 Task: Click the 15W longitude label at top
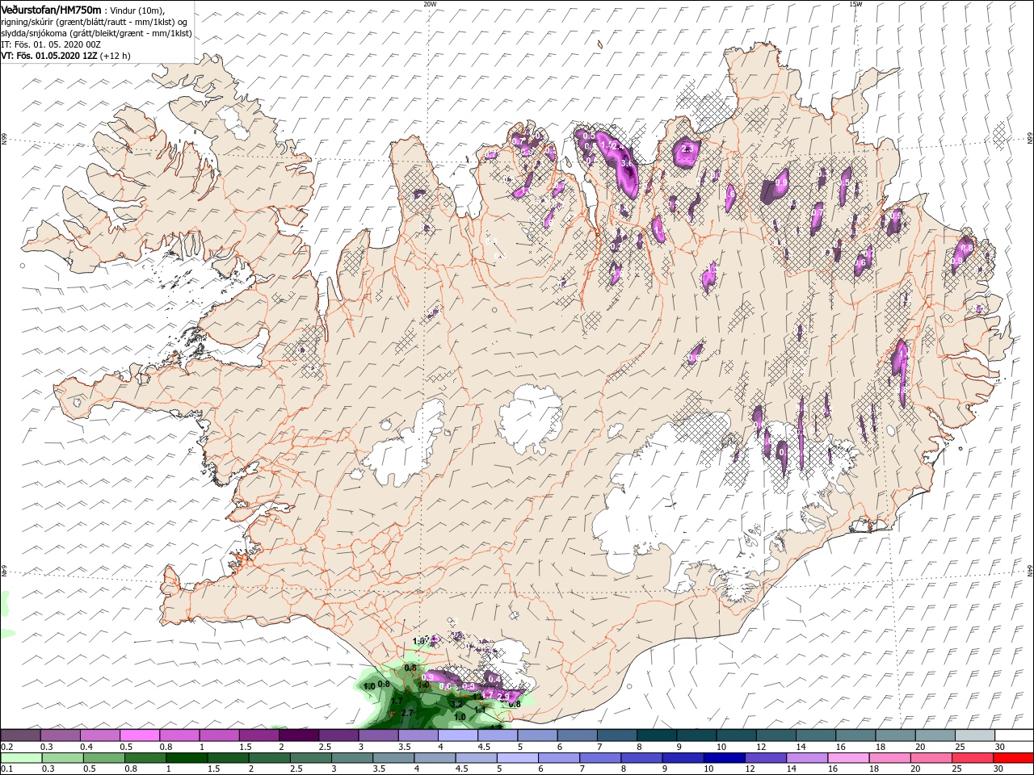click(x=855, y=4)
